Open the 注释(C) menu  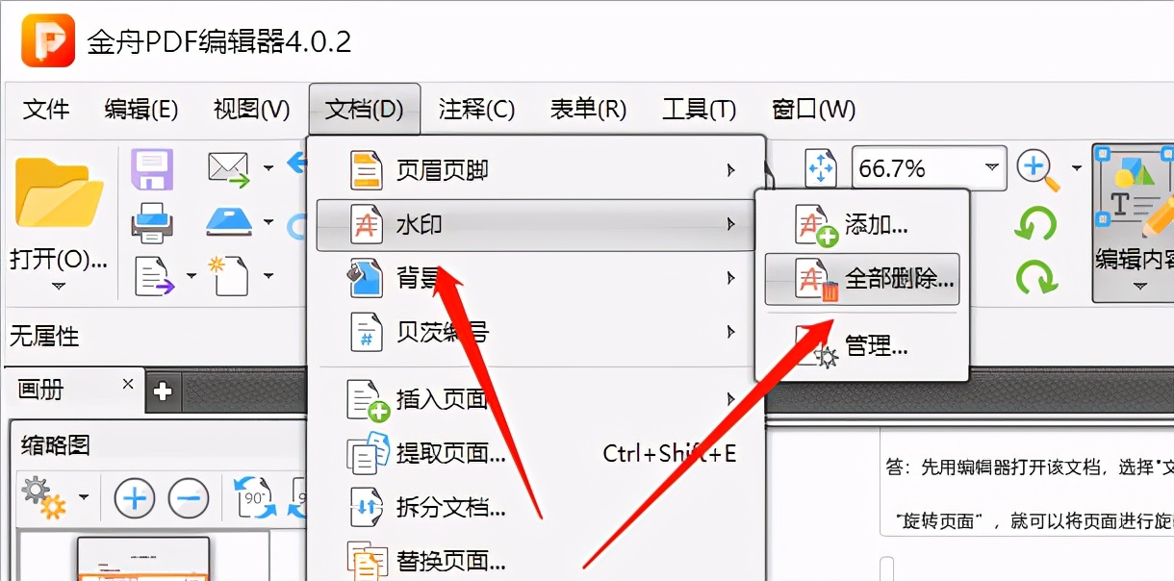[476, 109]
